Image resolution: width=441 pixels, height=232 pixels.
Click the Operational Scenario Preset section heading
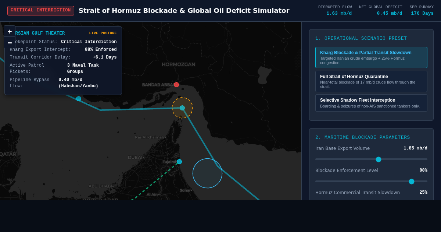click(x=361, y=38)
